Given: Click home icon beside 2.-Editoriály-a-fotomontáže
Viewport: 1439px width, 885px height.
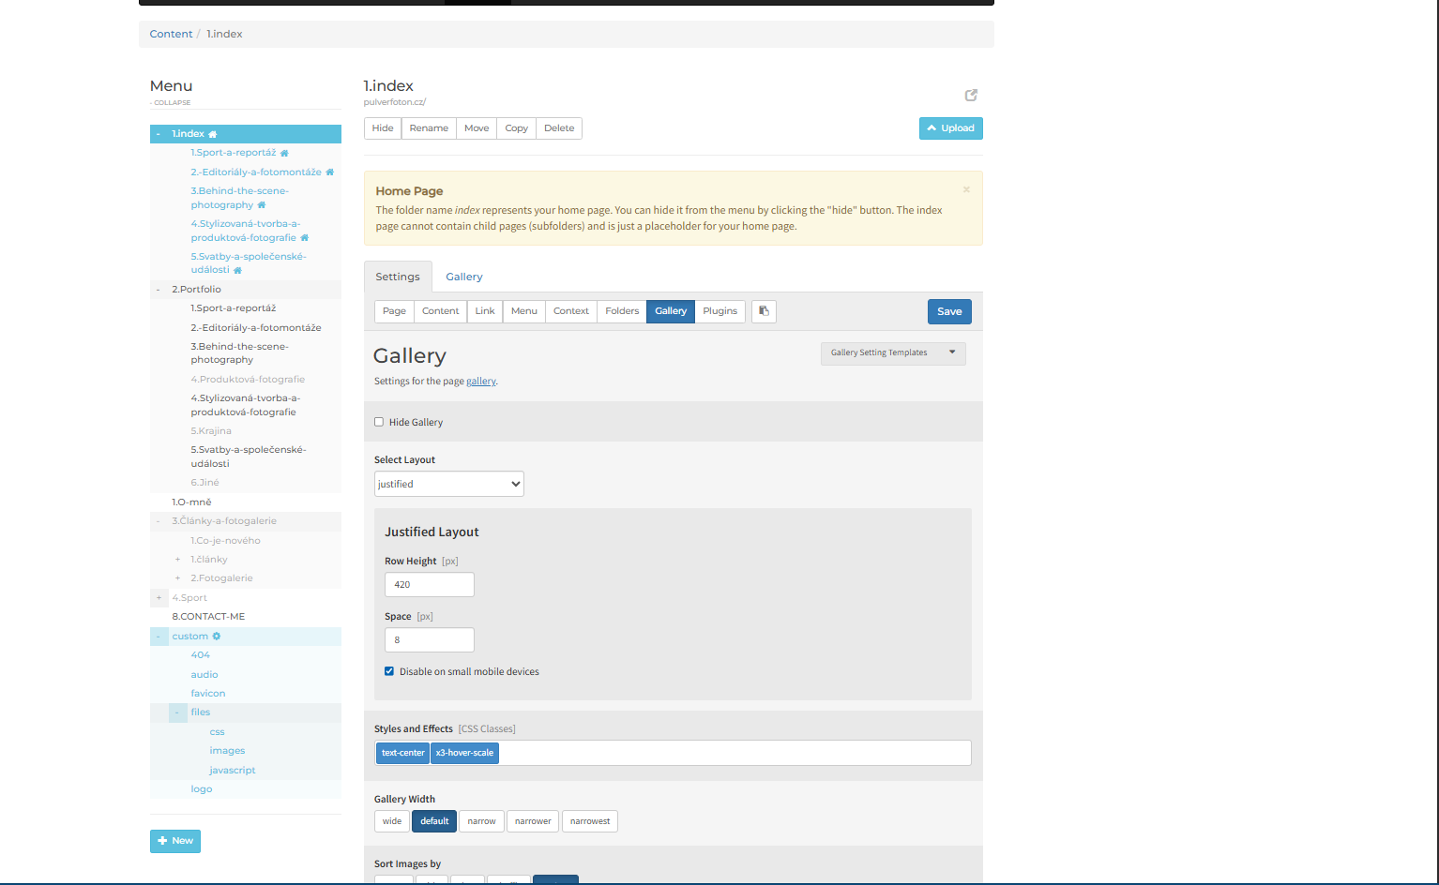Looking at the screenshot, I should coord(329,172).
